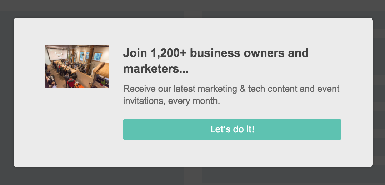Click "marketers..." on the headline's second line
Viewport: 385px width, 185px height.
[x=156, y=69]
